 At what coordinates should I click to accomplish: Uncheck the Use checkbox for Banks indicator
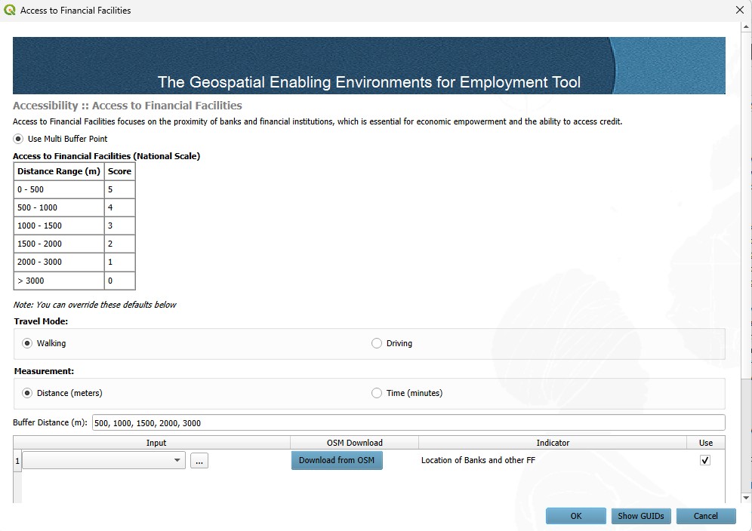click(x=705, y=459)
